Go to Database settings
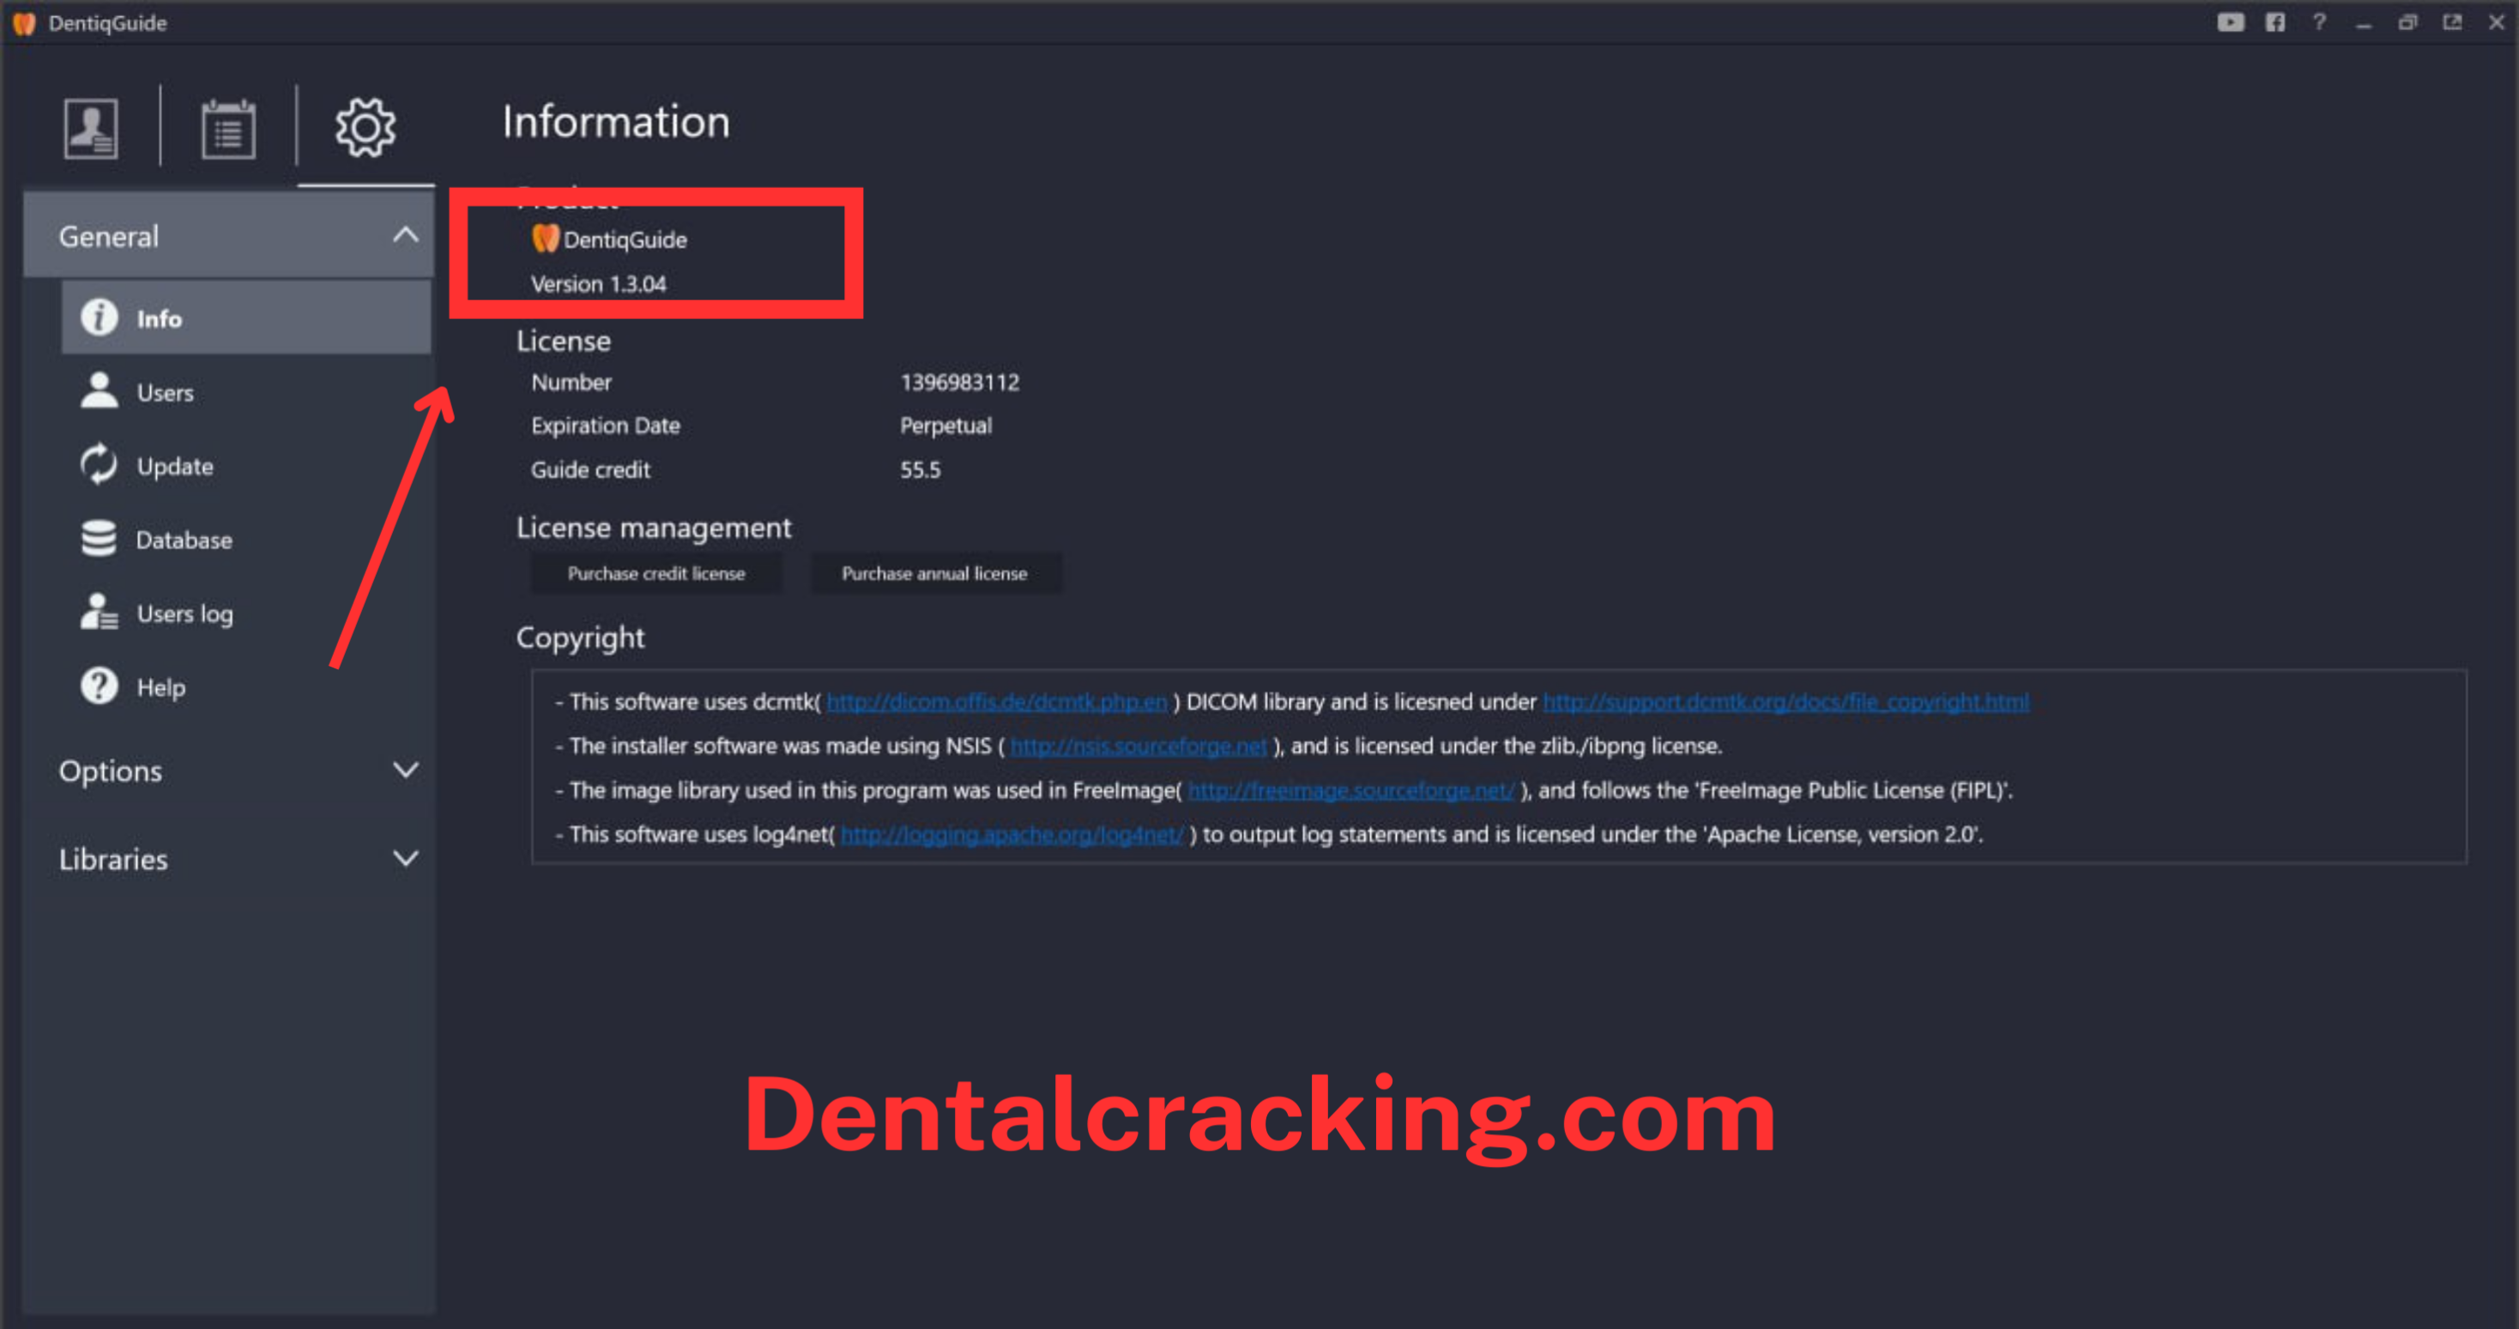Screen dimensions: 2519x1329 coord(245,540)
